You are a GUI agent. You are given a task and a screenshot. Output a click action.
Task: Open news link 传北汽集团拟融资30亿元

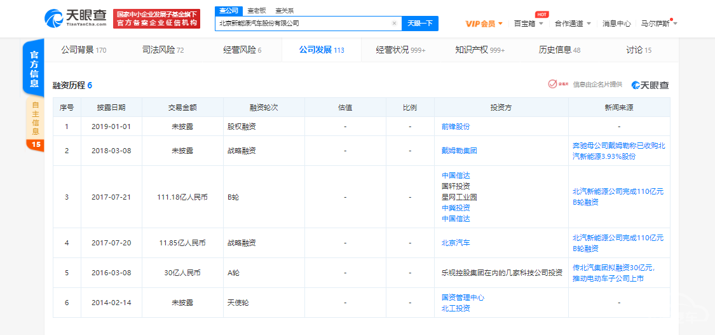(x=614, y=273)
